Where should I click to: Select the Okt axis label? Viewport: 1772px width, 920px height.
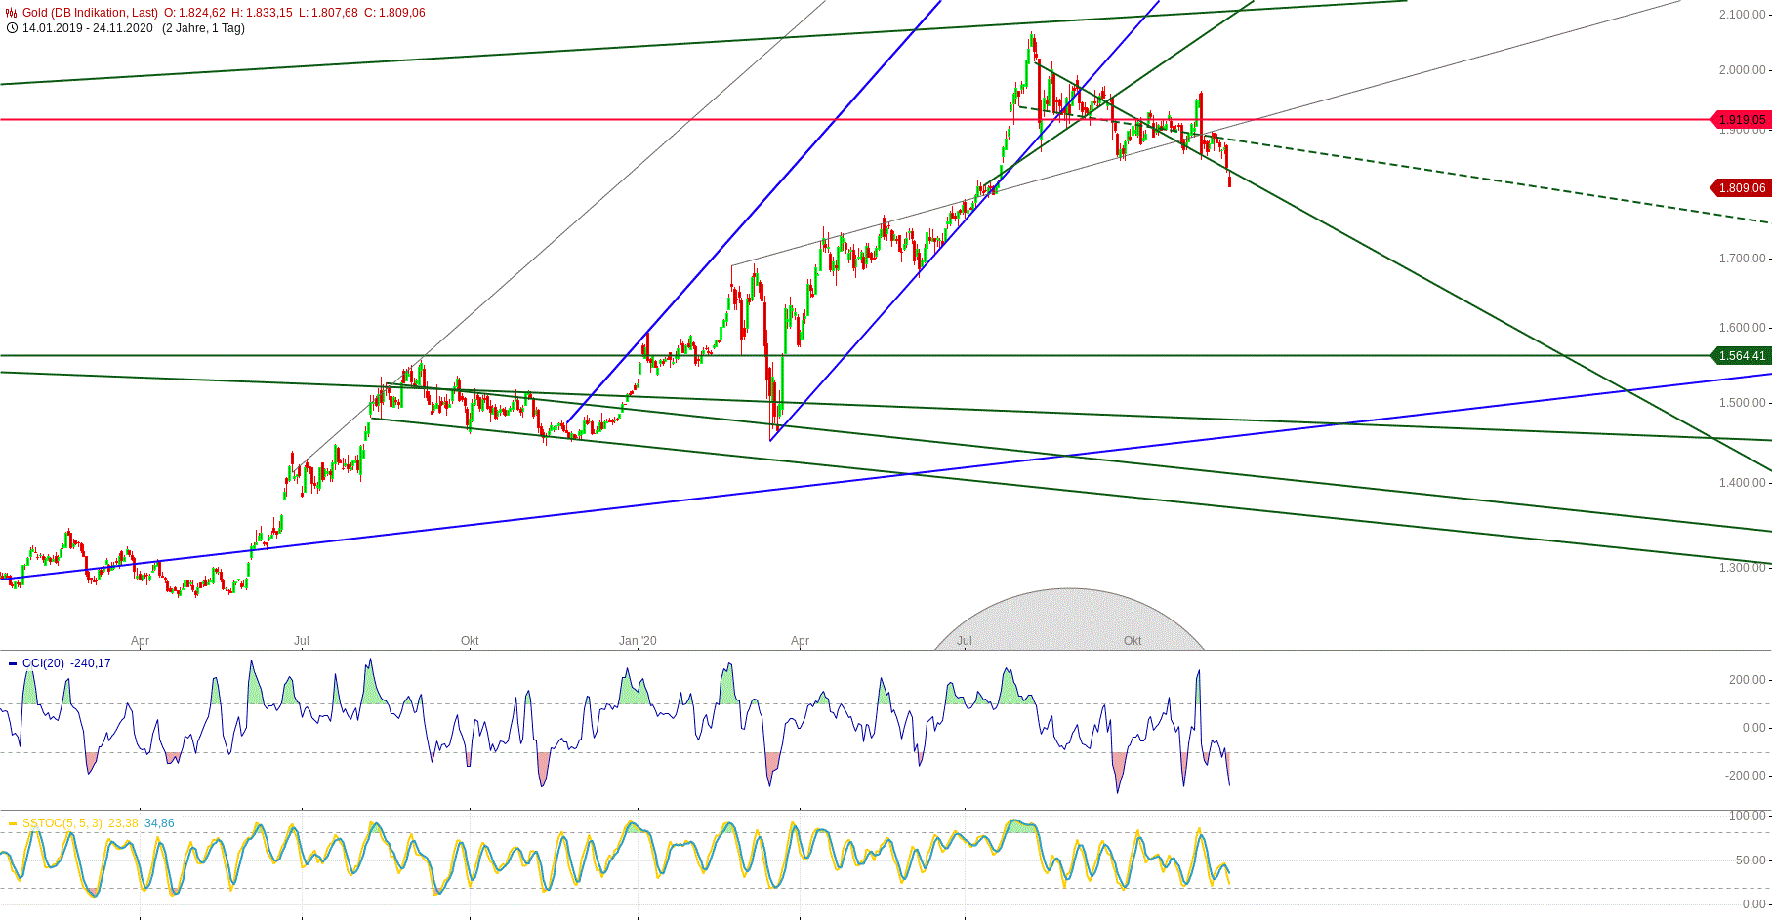click(x=471, y=641)
